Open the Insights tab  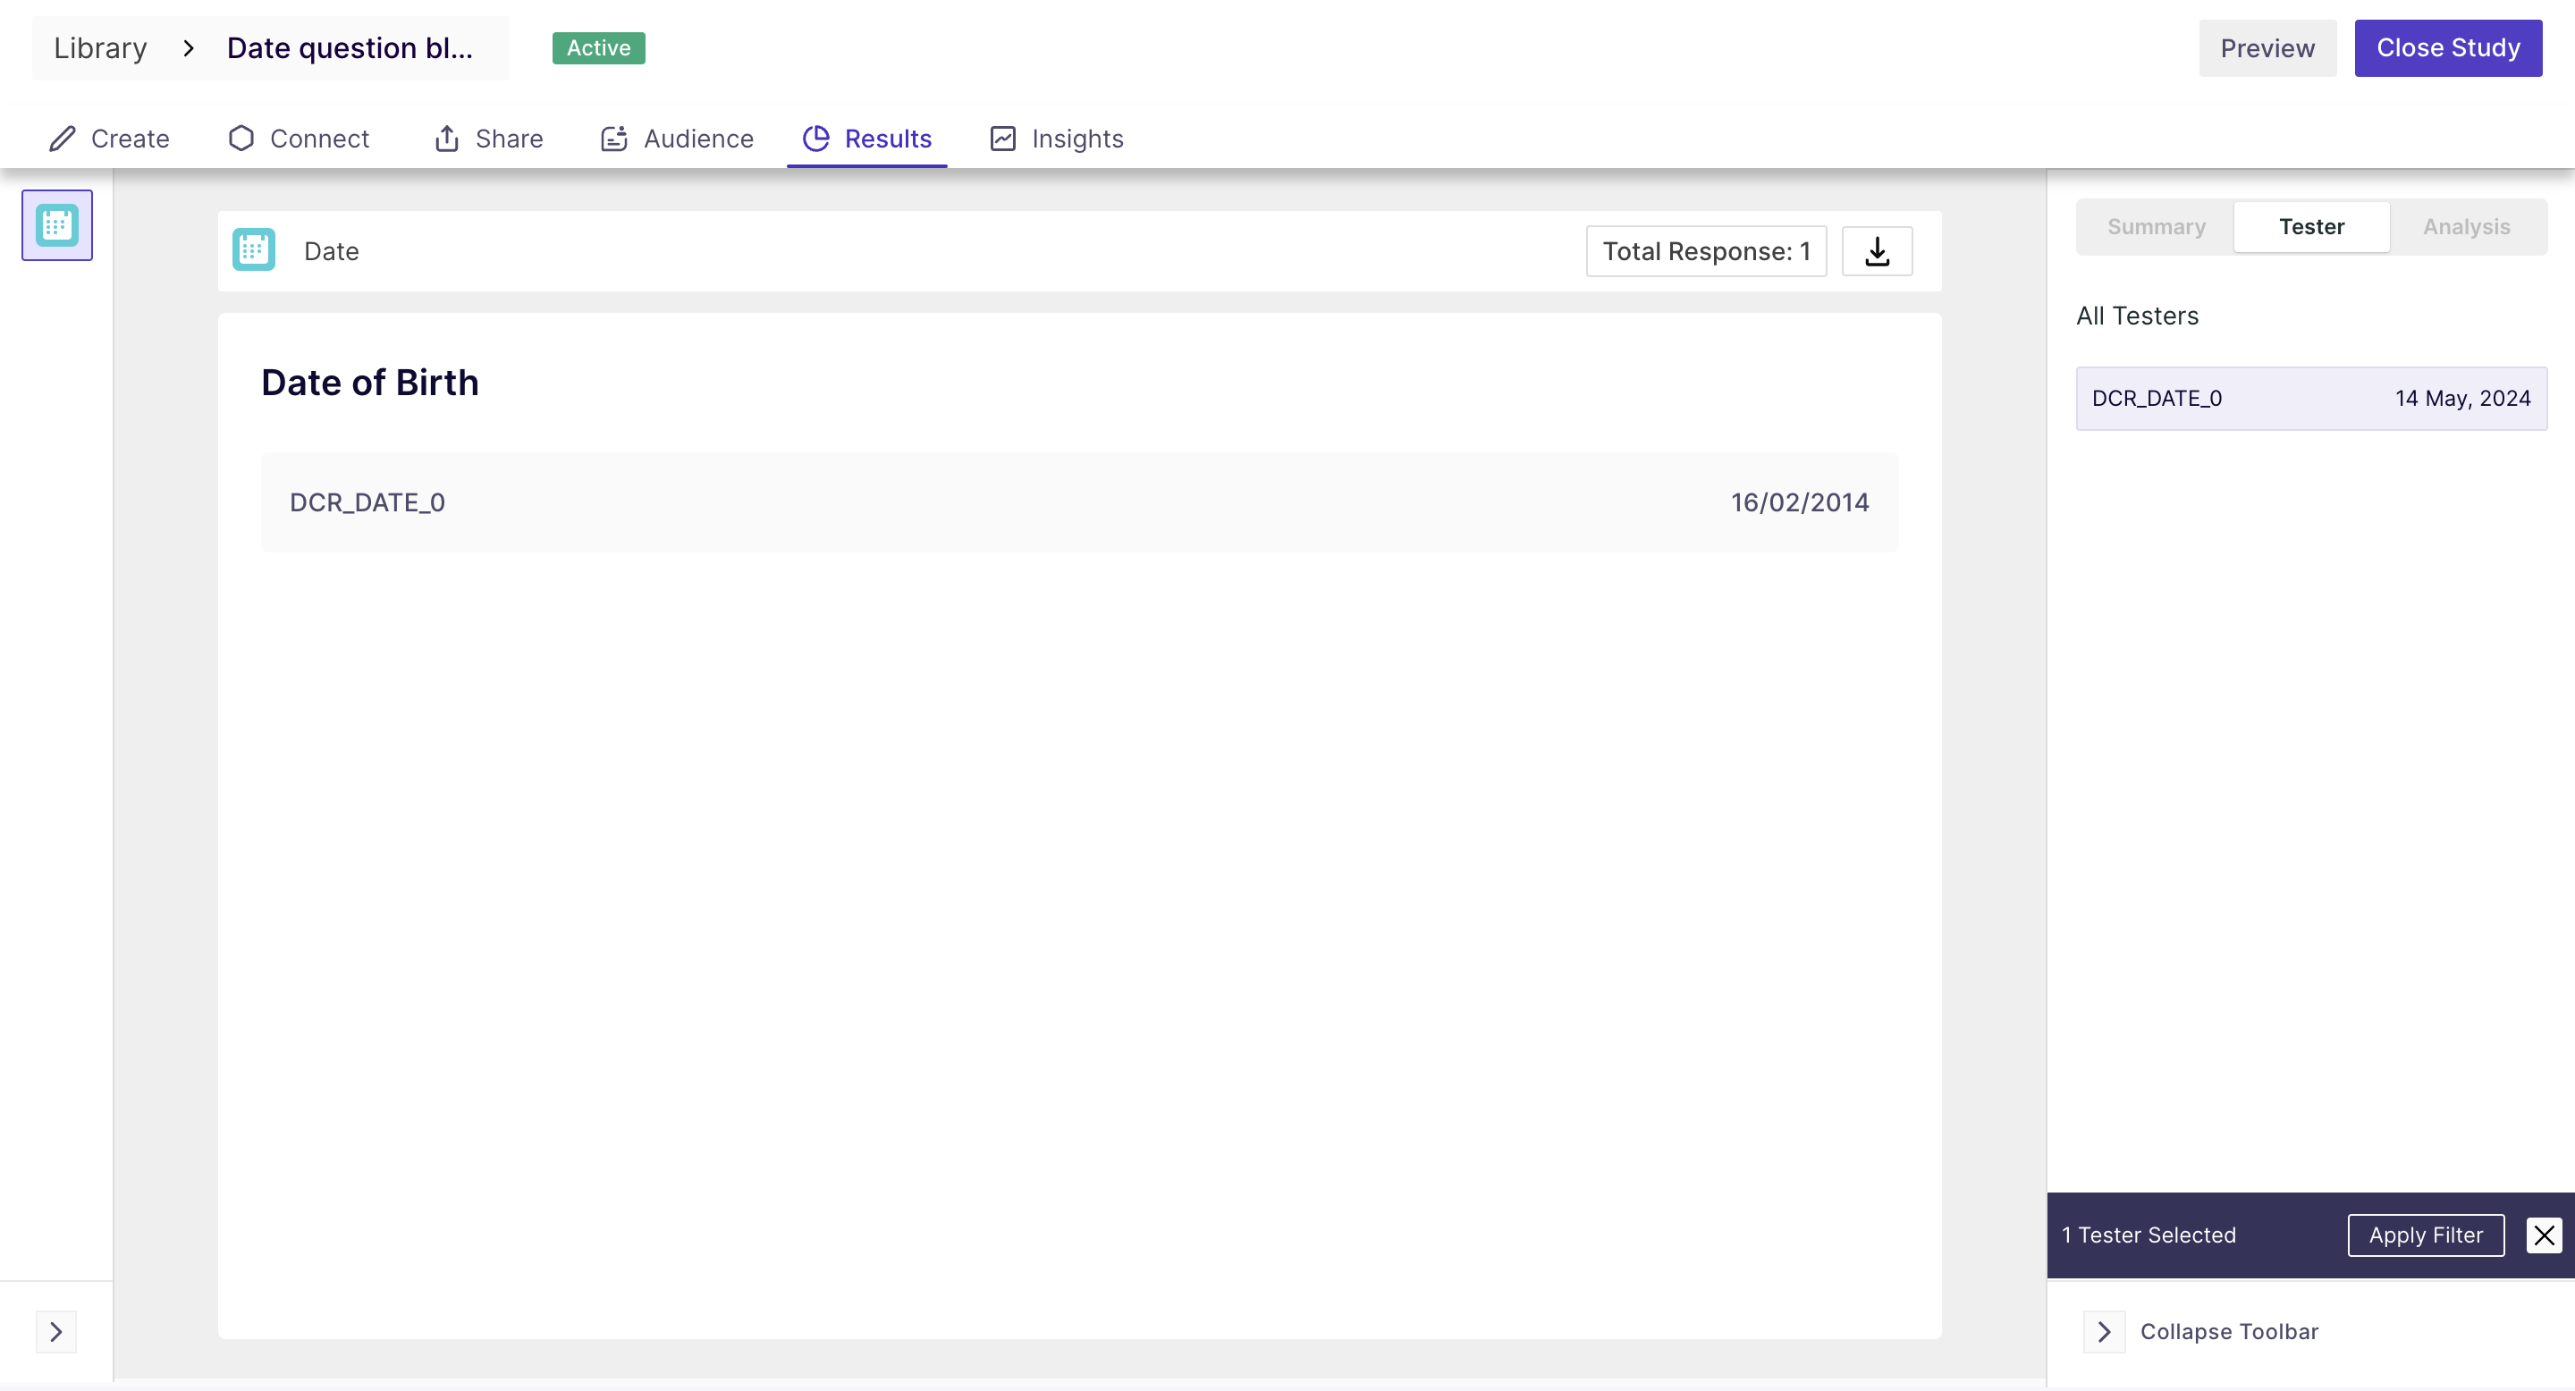click(1058, 138)
